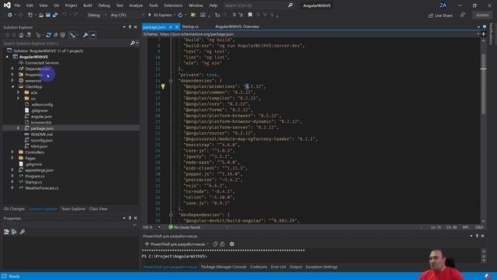
Task: Close the package.json tab
Action: [177, 27]
